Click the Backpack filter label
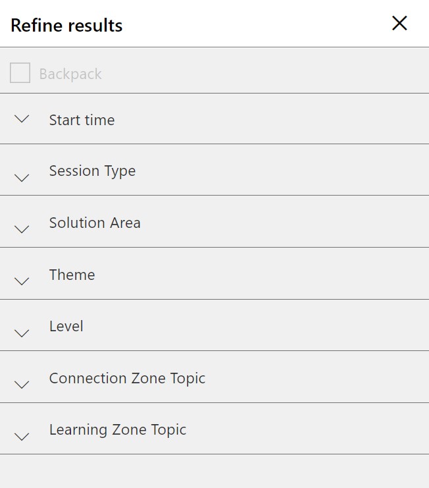The width and height of the screenshot is (429, 488). coord(70,74)
